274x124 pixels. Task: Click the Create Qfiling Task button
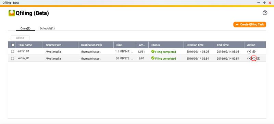(x=250, y=24)
